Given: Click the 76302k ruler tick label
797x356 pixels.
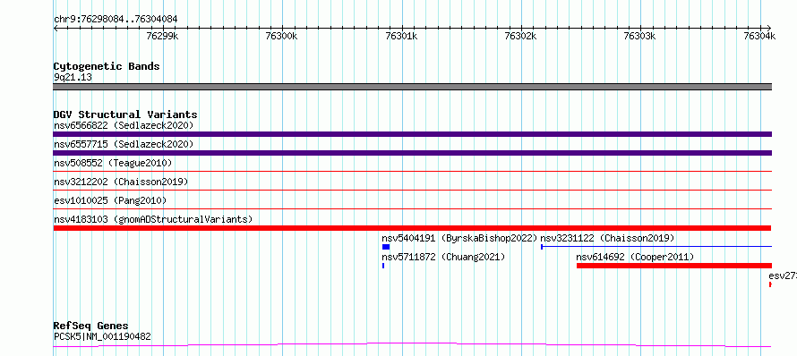Looking at the screenshot, I should pos(520,36).
